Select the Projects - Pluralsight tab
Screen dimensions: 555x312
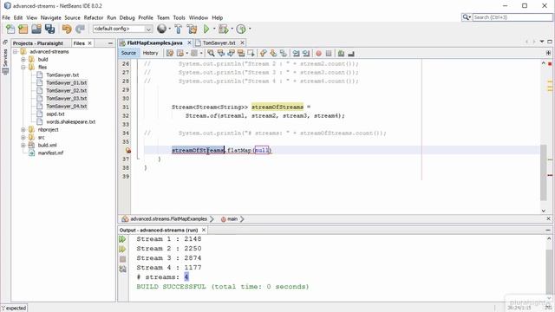coord(38,43)
